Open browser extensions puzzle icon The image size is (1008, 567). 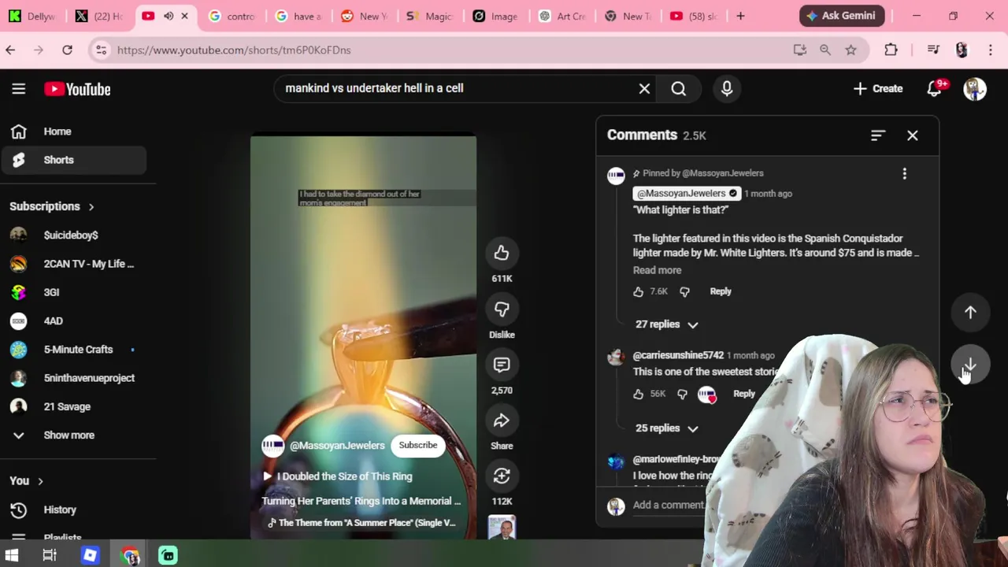point(891,50)
